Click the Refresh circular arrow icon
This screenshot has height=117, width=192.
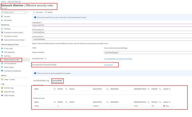point(46,12)
